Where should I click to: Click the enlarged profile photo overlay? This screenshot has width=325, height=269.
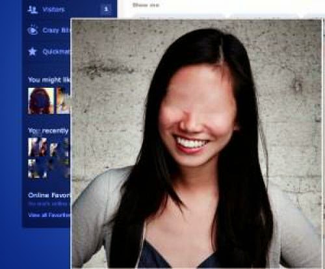coord(196,143)
